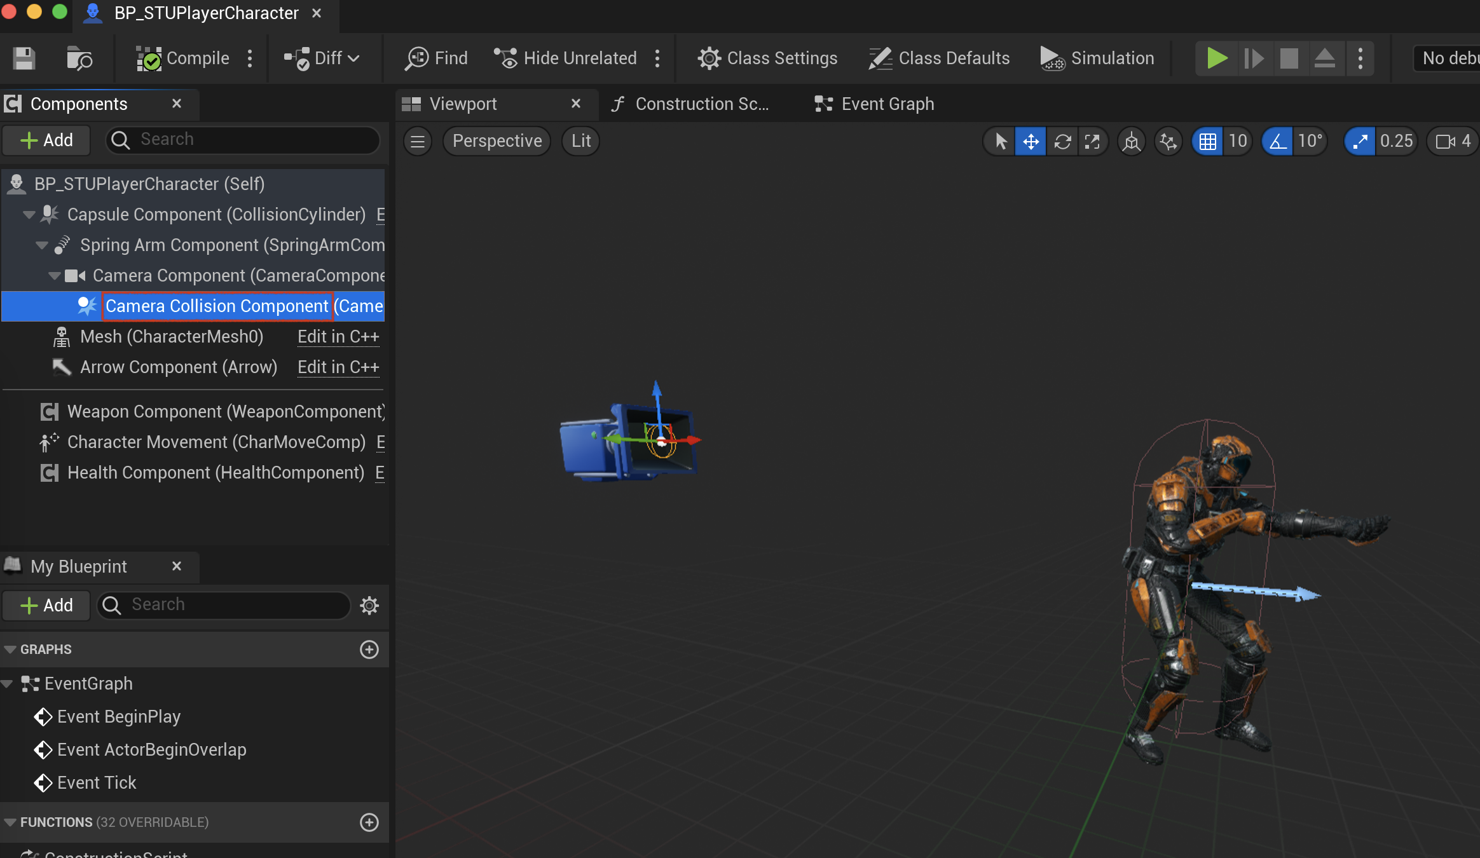Select the Weapon Component
The width and height of the screenshot is (1480, 858).
tap(193, 412)
